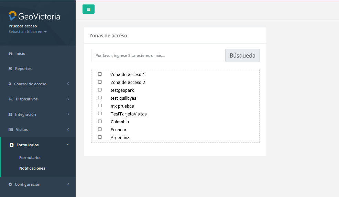The height and width of the screenshot is (197, 339).
Task: Click the Inicio dashboard icon
Action: tap(10, 54)
